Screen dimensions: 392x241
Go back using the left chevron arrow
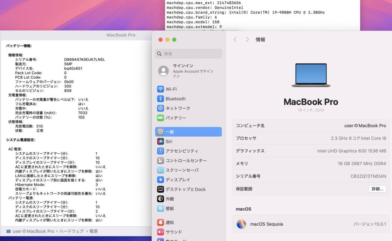[x=235, y=39]
